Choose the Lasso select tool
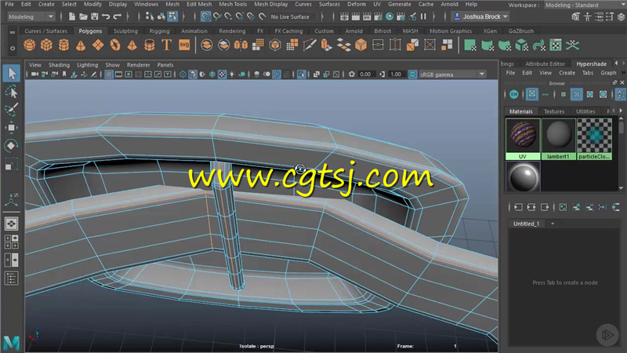Viewport: 627px width, 353px height. [12, 92]
